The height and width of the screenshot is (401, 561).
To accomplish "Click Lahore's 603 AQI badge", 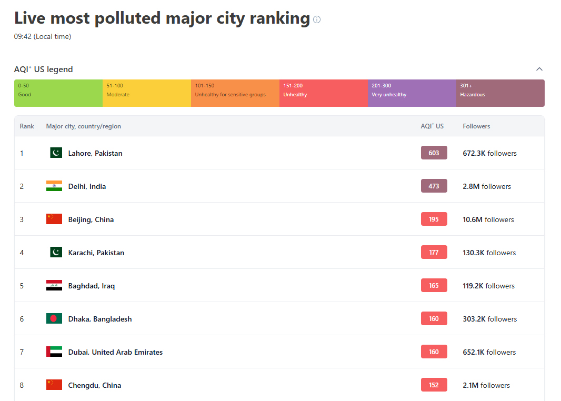I will pos(434,153).
